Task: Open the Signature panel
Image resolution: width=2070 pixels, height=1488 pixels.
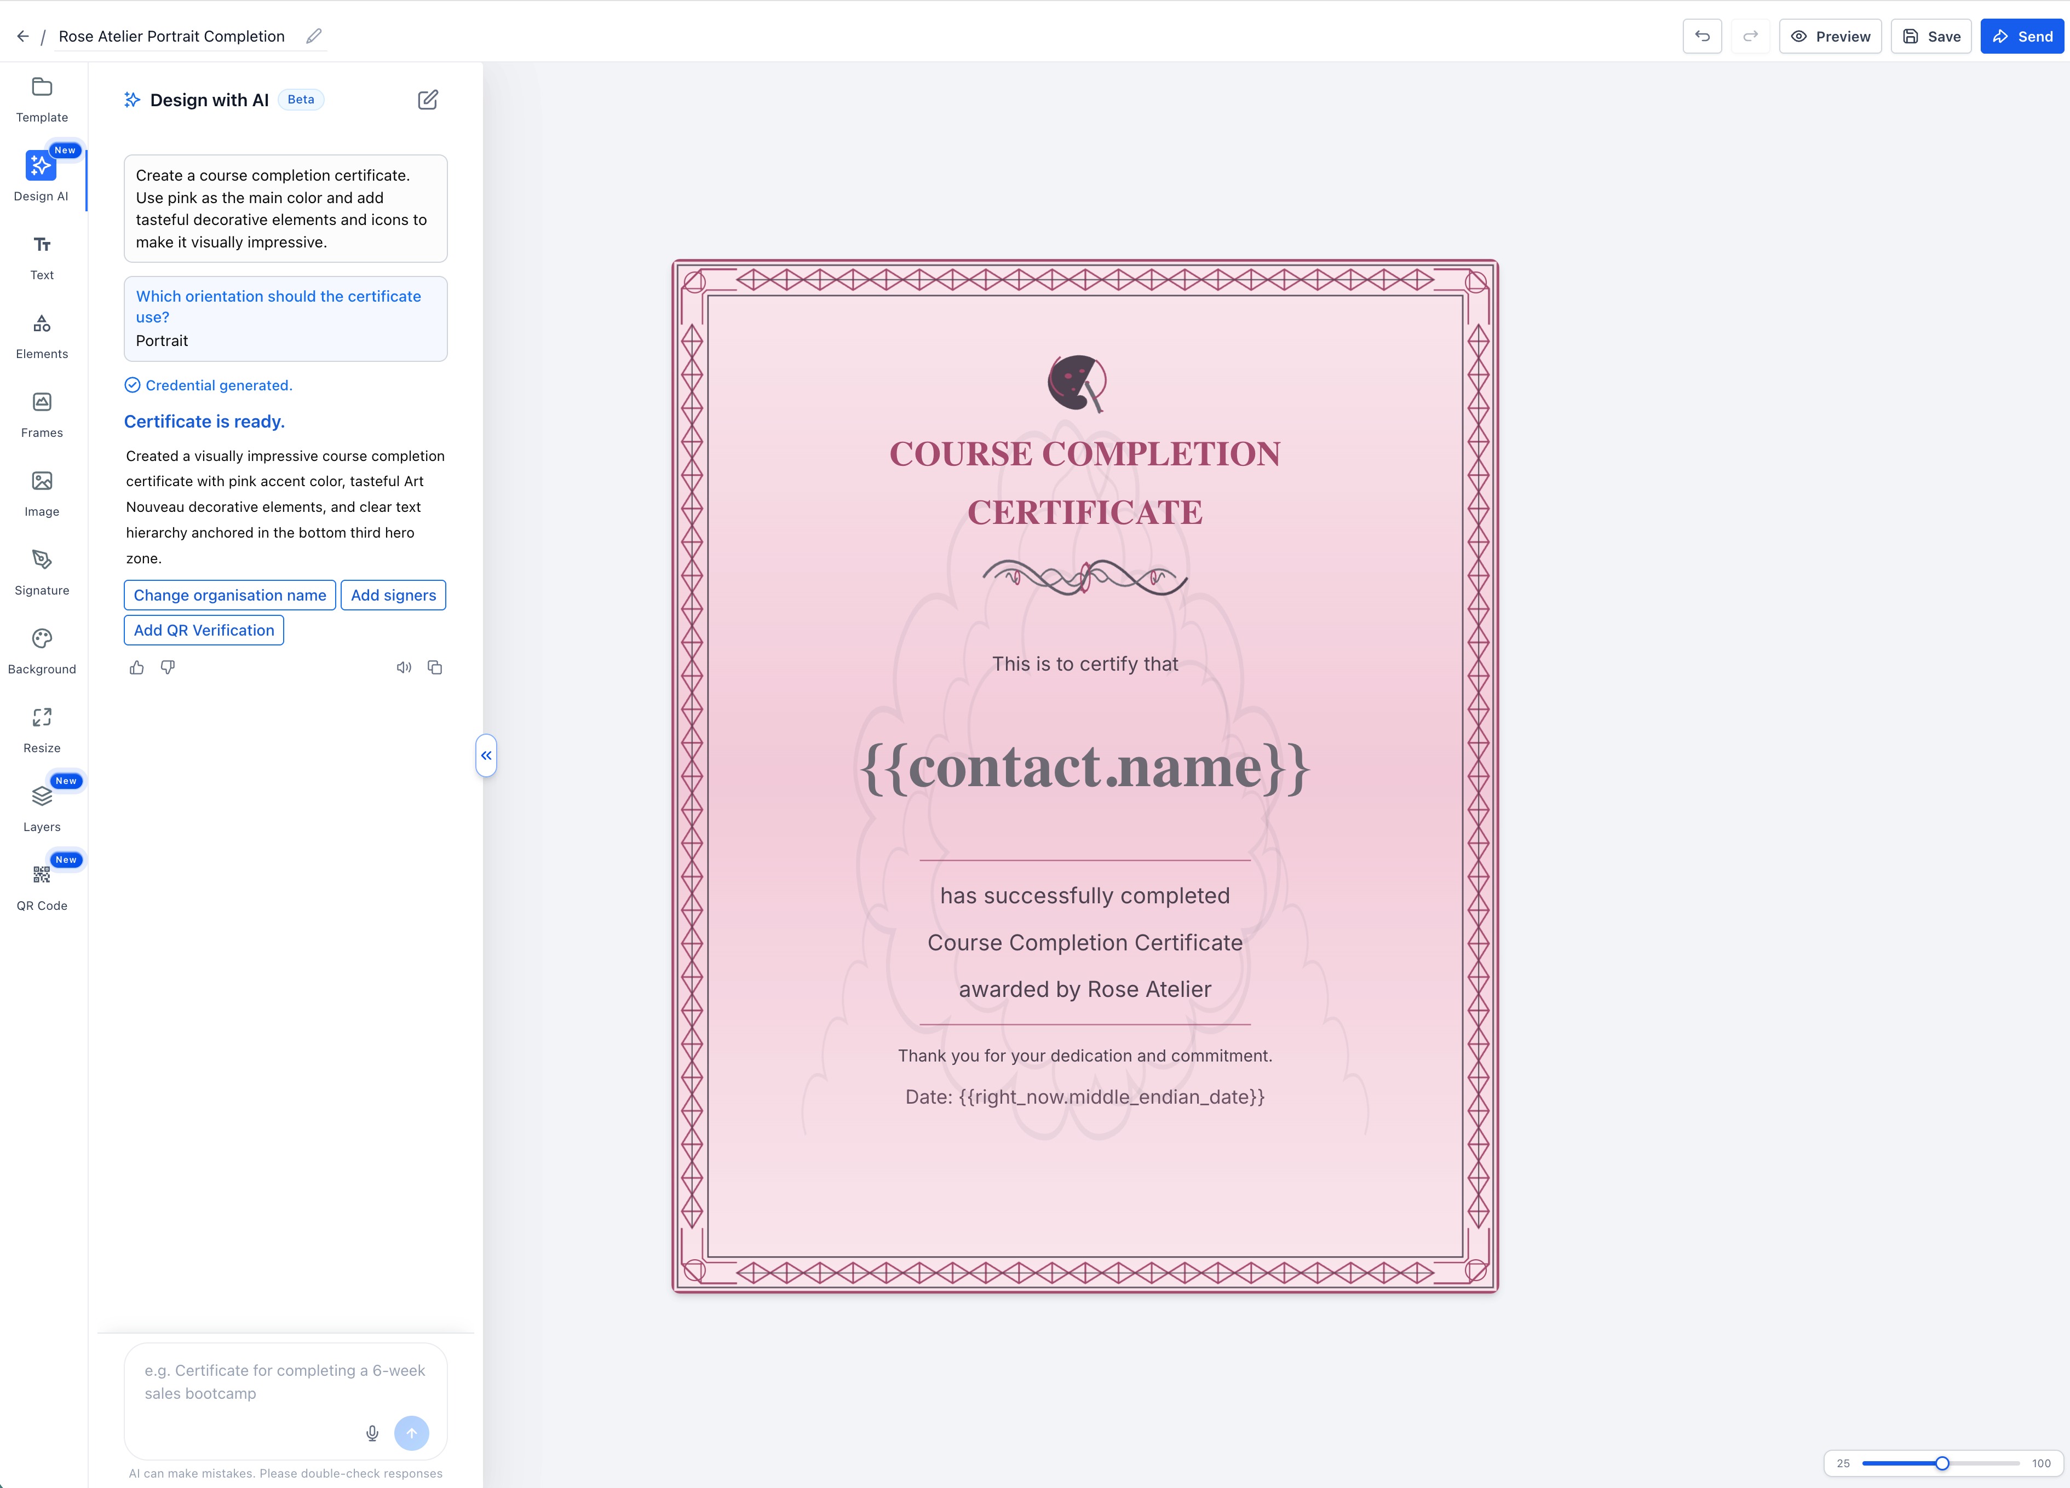Action: tap(42, 573)
